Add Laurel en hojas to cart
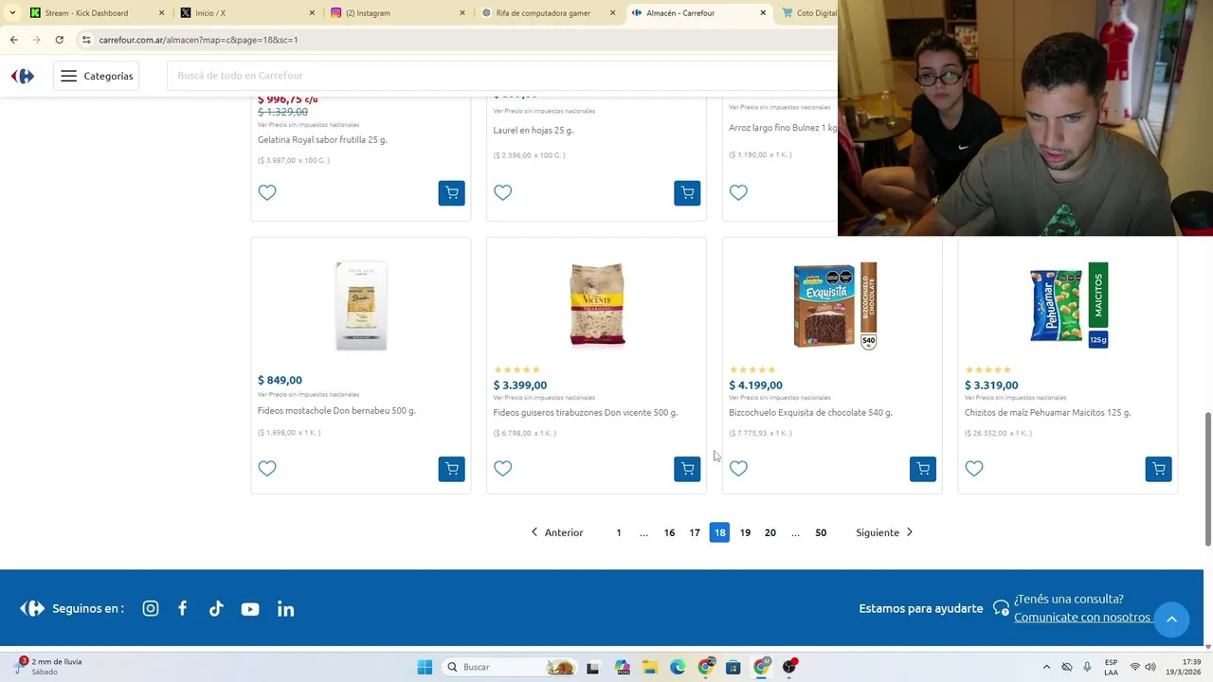Image resolution: width=1213 pixels, height=682 pixels. (687, 193)
